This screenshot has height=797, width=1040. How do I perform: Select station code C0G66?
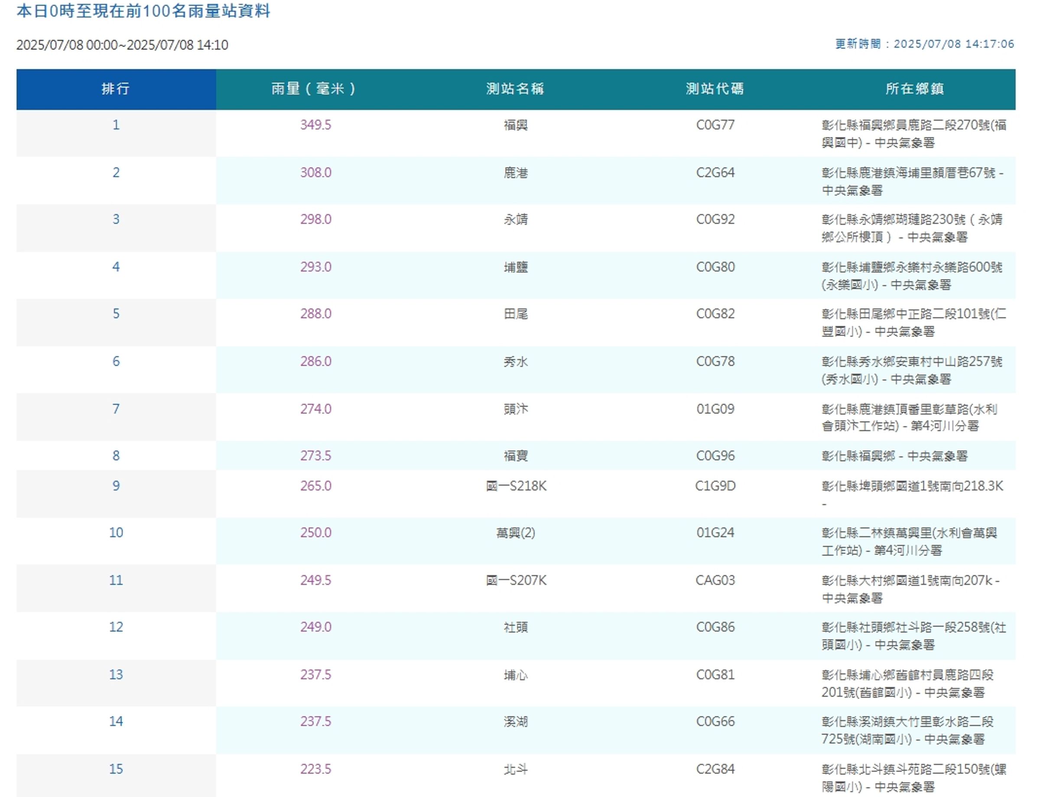pos(715,721)
